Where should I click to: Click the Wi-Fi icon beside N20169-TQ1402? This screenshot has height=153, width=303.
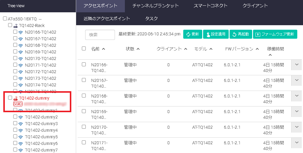click(20, 52)
